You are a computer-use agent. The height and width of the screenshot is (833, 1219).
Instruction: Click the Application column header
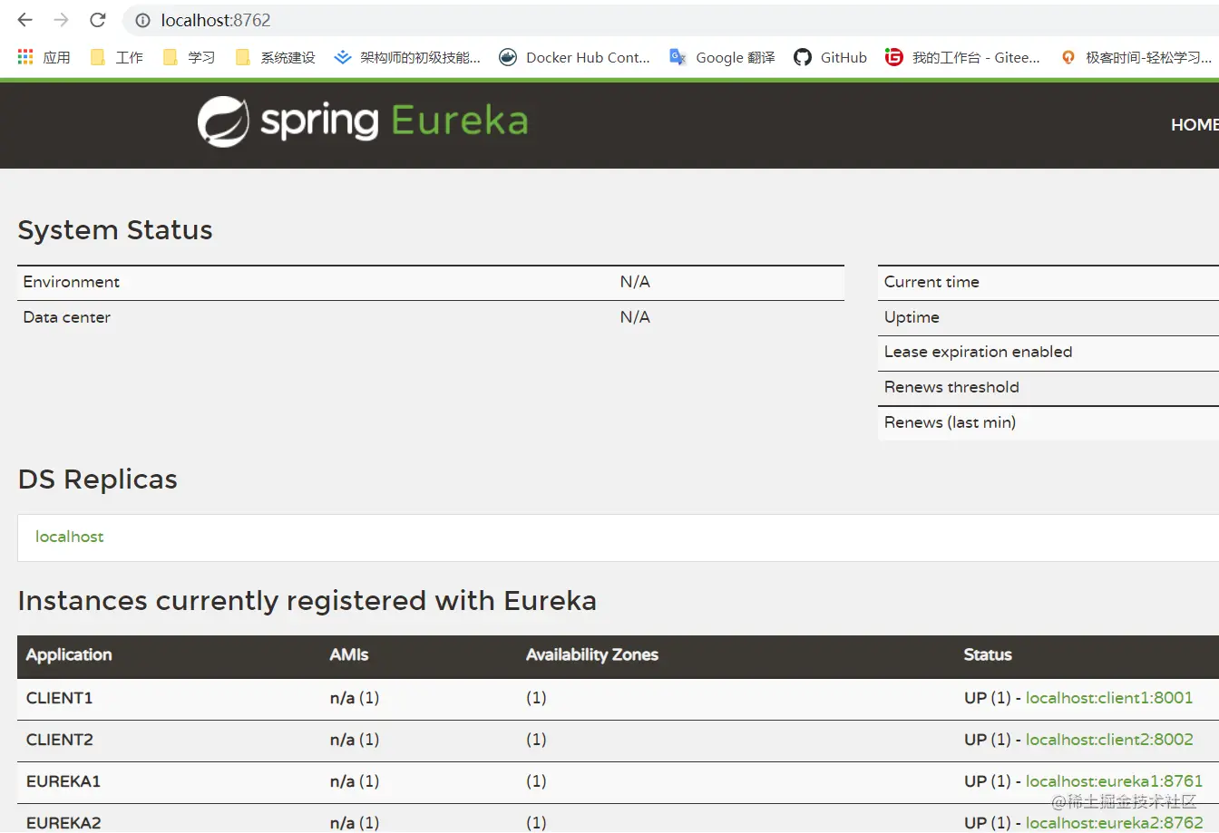click(x=69, y=654)
